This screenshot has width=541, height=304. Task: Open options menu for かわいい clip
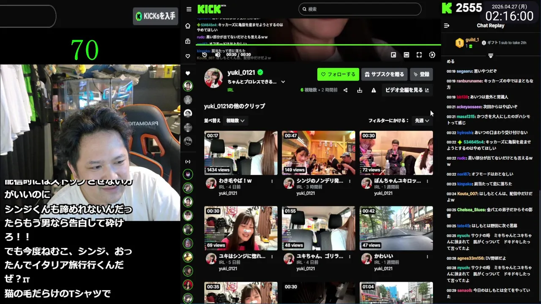[x=427, y=257]
